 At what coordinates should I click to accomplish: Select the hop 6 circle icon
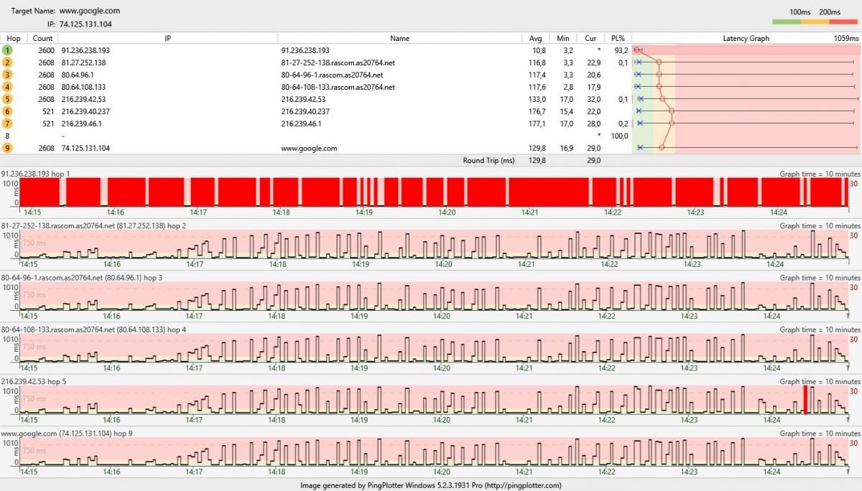[x=8, y=112]
